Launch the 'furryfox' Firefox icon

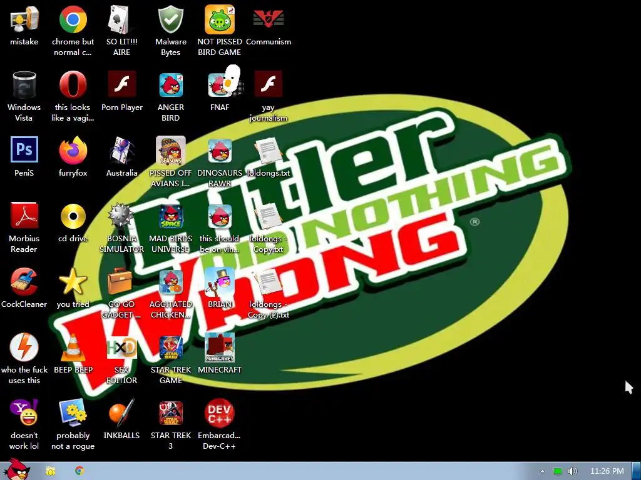[73, 150]
